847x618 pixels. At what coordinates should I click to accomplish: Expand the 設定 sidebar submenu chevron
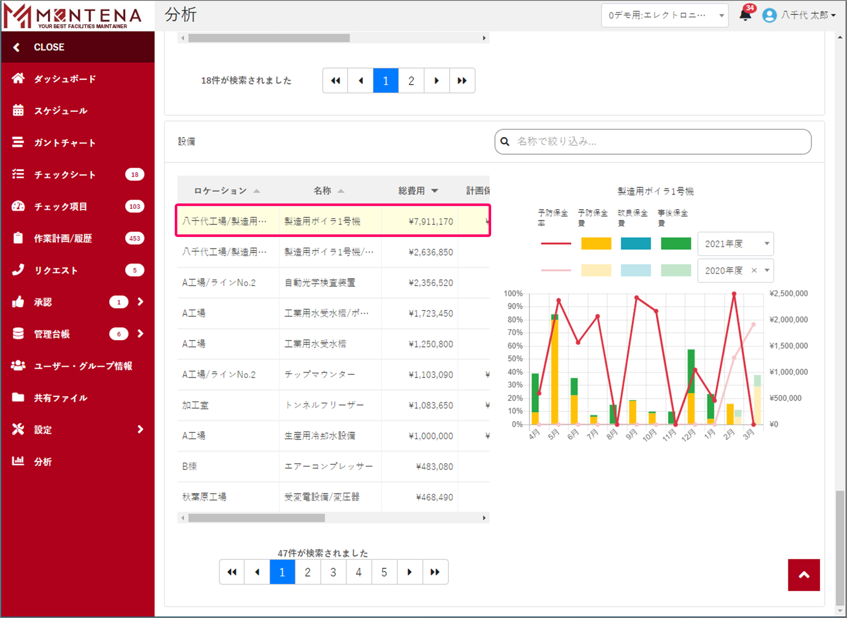pos(140,429)
